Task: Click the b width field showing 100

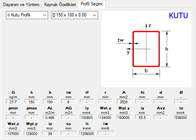Action: (x=50, y=102)
